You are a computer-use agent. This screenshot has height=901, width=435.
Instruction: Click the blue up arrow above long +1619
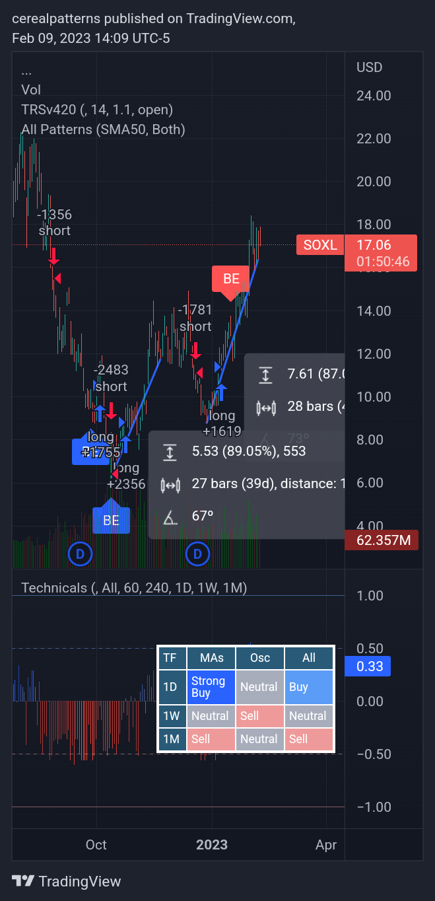coord(221,393)
